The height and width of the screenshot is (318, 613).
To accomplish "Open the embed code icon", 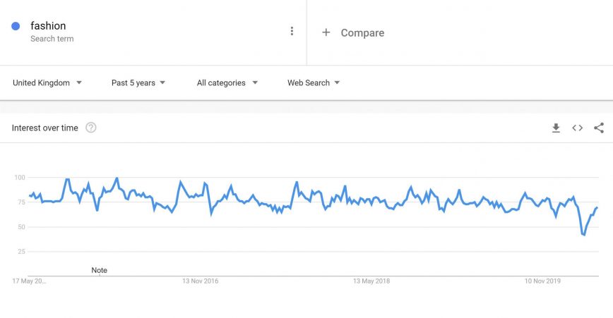I will click(x=577, y=128).
